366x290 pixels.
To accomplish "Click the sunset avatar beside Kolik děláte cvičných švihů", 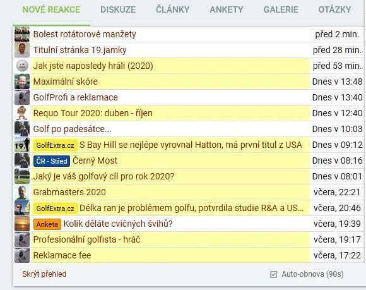I will (22, 224).
